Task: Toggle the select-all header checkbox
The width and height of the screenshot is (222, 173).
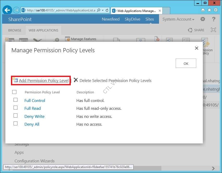Action: [x=14, y=92]
